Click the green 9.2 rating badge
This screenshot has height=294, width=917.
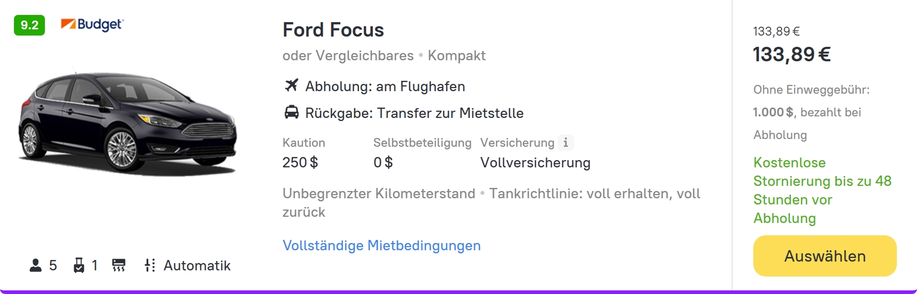point(29,25)
